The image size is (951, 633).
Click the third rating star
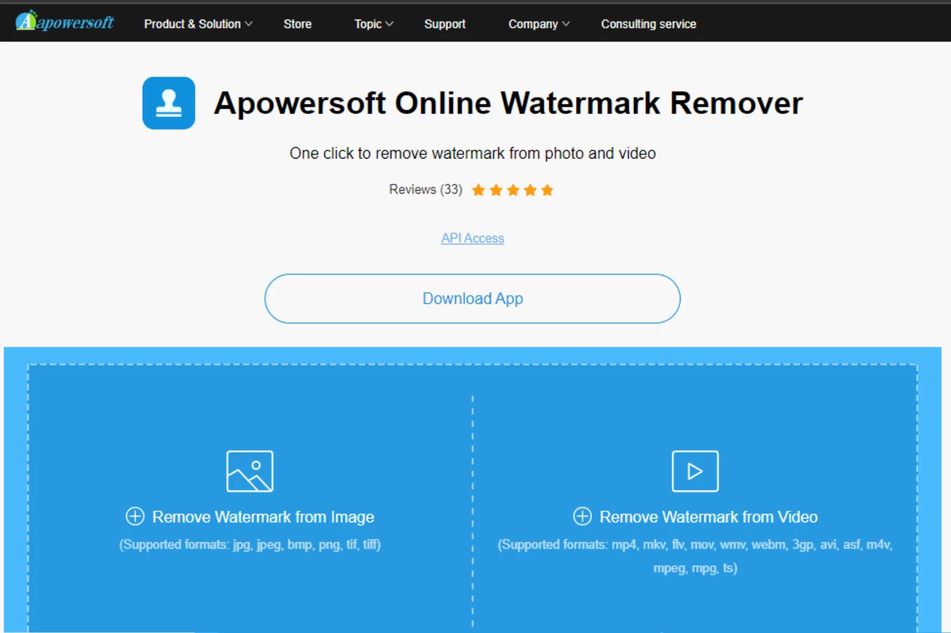click(x=513, y=190)
